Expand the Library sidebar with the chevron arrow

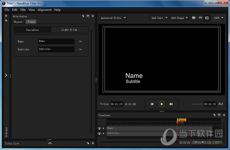(x=6, y=75)
